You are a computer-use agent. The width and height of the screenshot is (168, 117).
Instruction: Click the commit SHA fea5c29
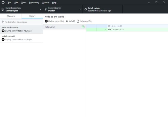click(72, 21)
